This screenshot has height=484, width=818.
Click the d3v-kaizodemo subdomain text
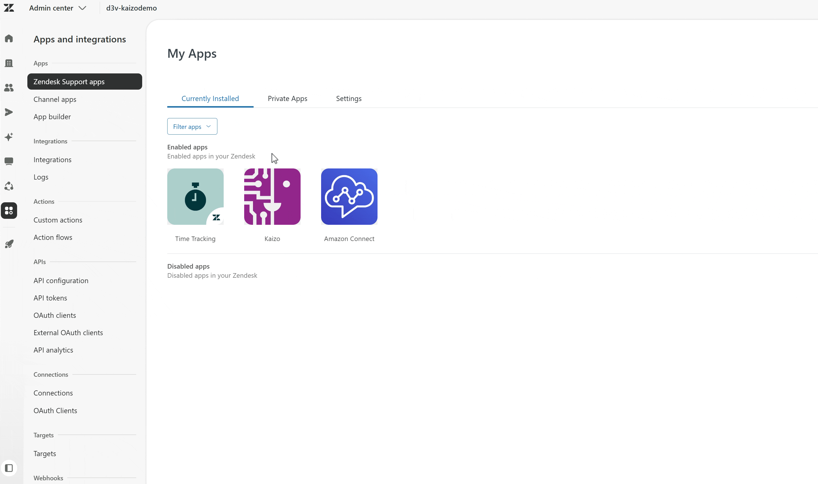(132, 8)
